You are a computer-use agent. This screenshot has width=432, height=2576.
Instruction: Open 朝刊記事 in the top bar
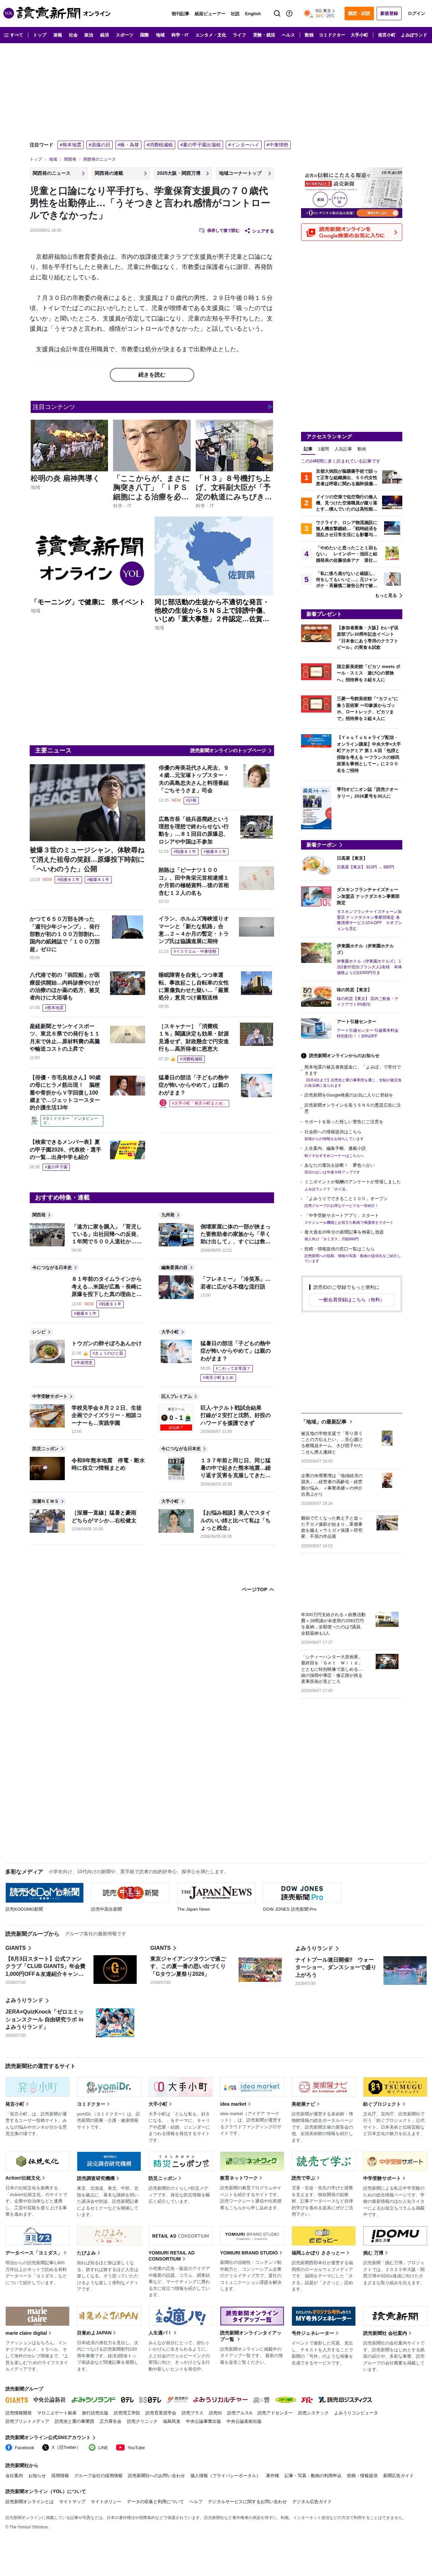coord(180,14)
